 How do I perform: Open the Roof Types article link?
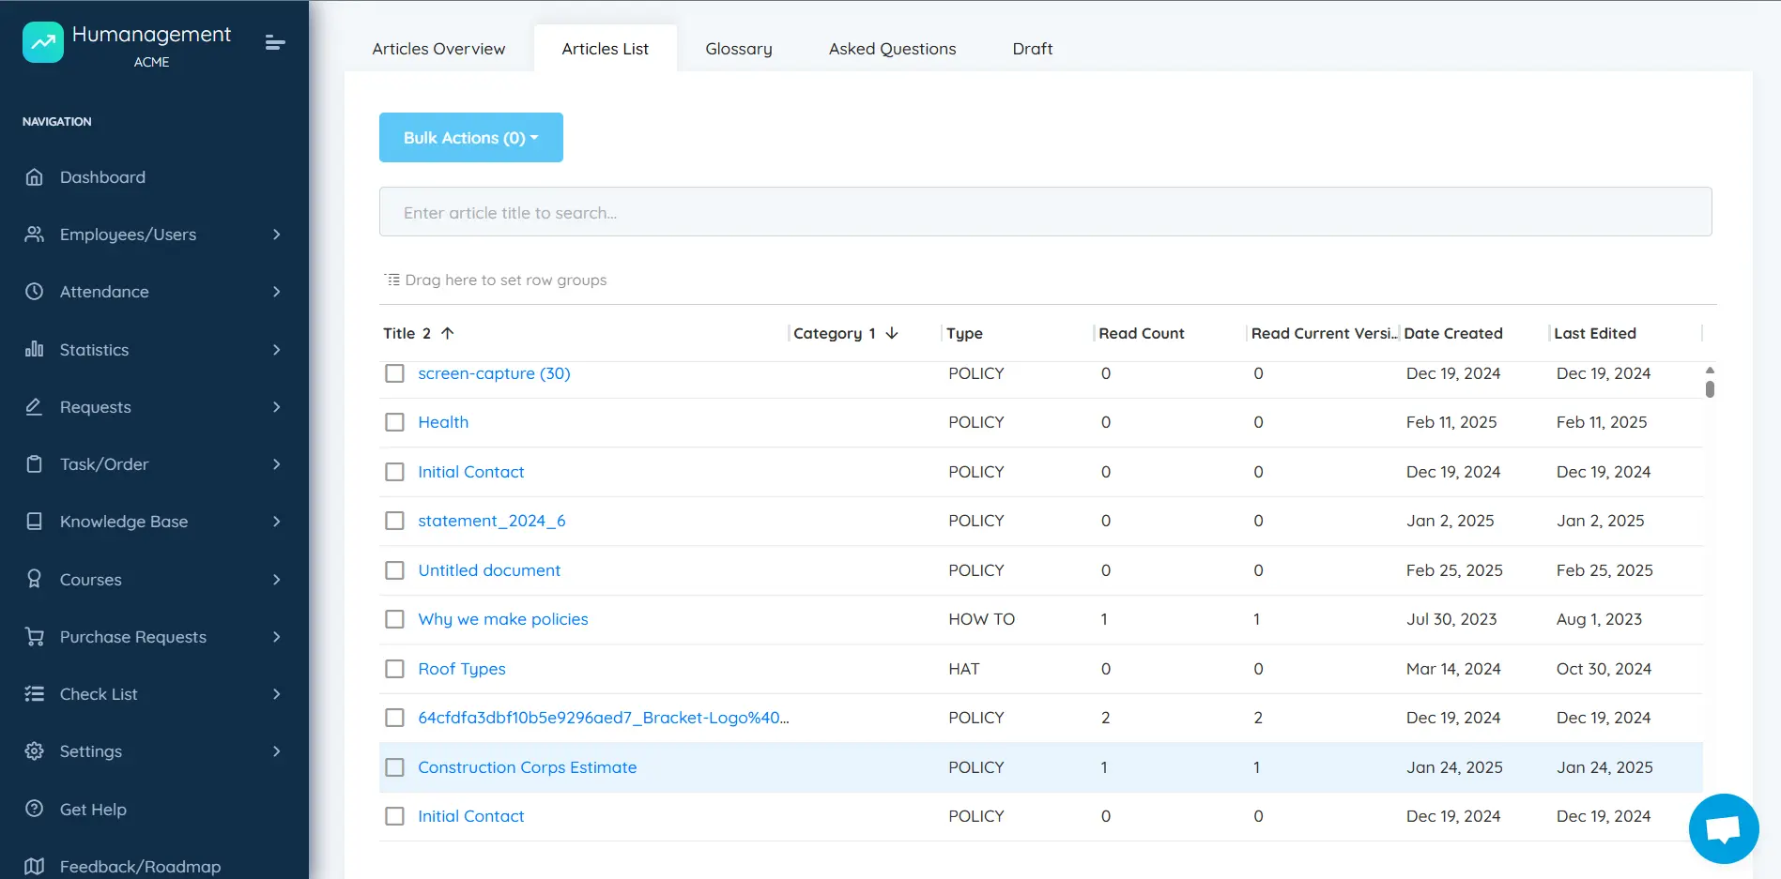point(462,669)
